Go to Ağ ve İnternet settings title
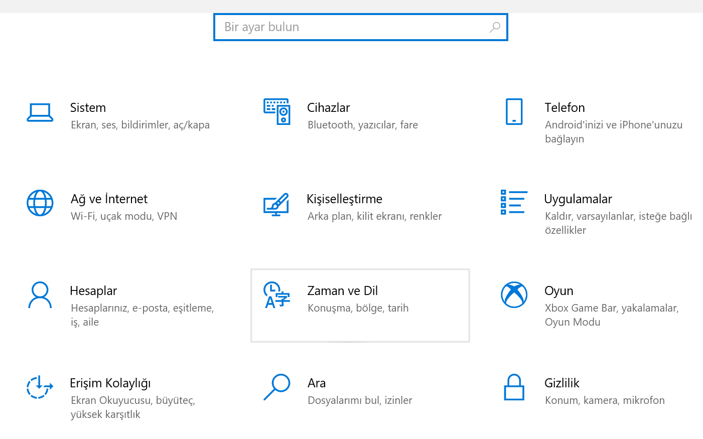Image resolution: width=703 pixels, height=439 pixels. 109,199
